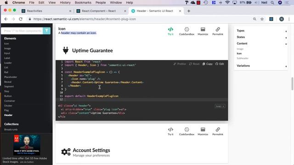This screenshot has width=294, height=165.
Task: Open Chrome three-dot menu
Action: coord(289,19)
